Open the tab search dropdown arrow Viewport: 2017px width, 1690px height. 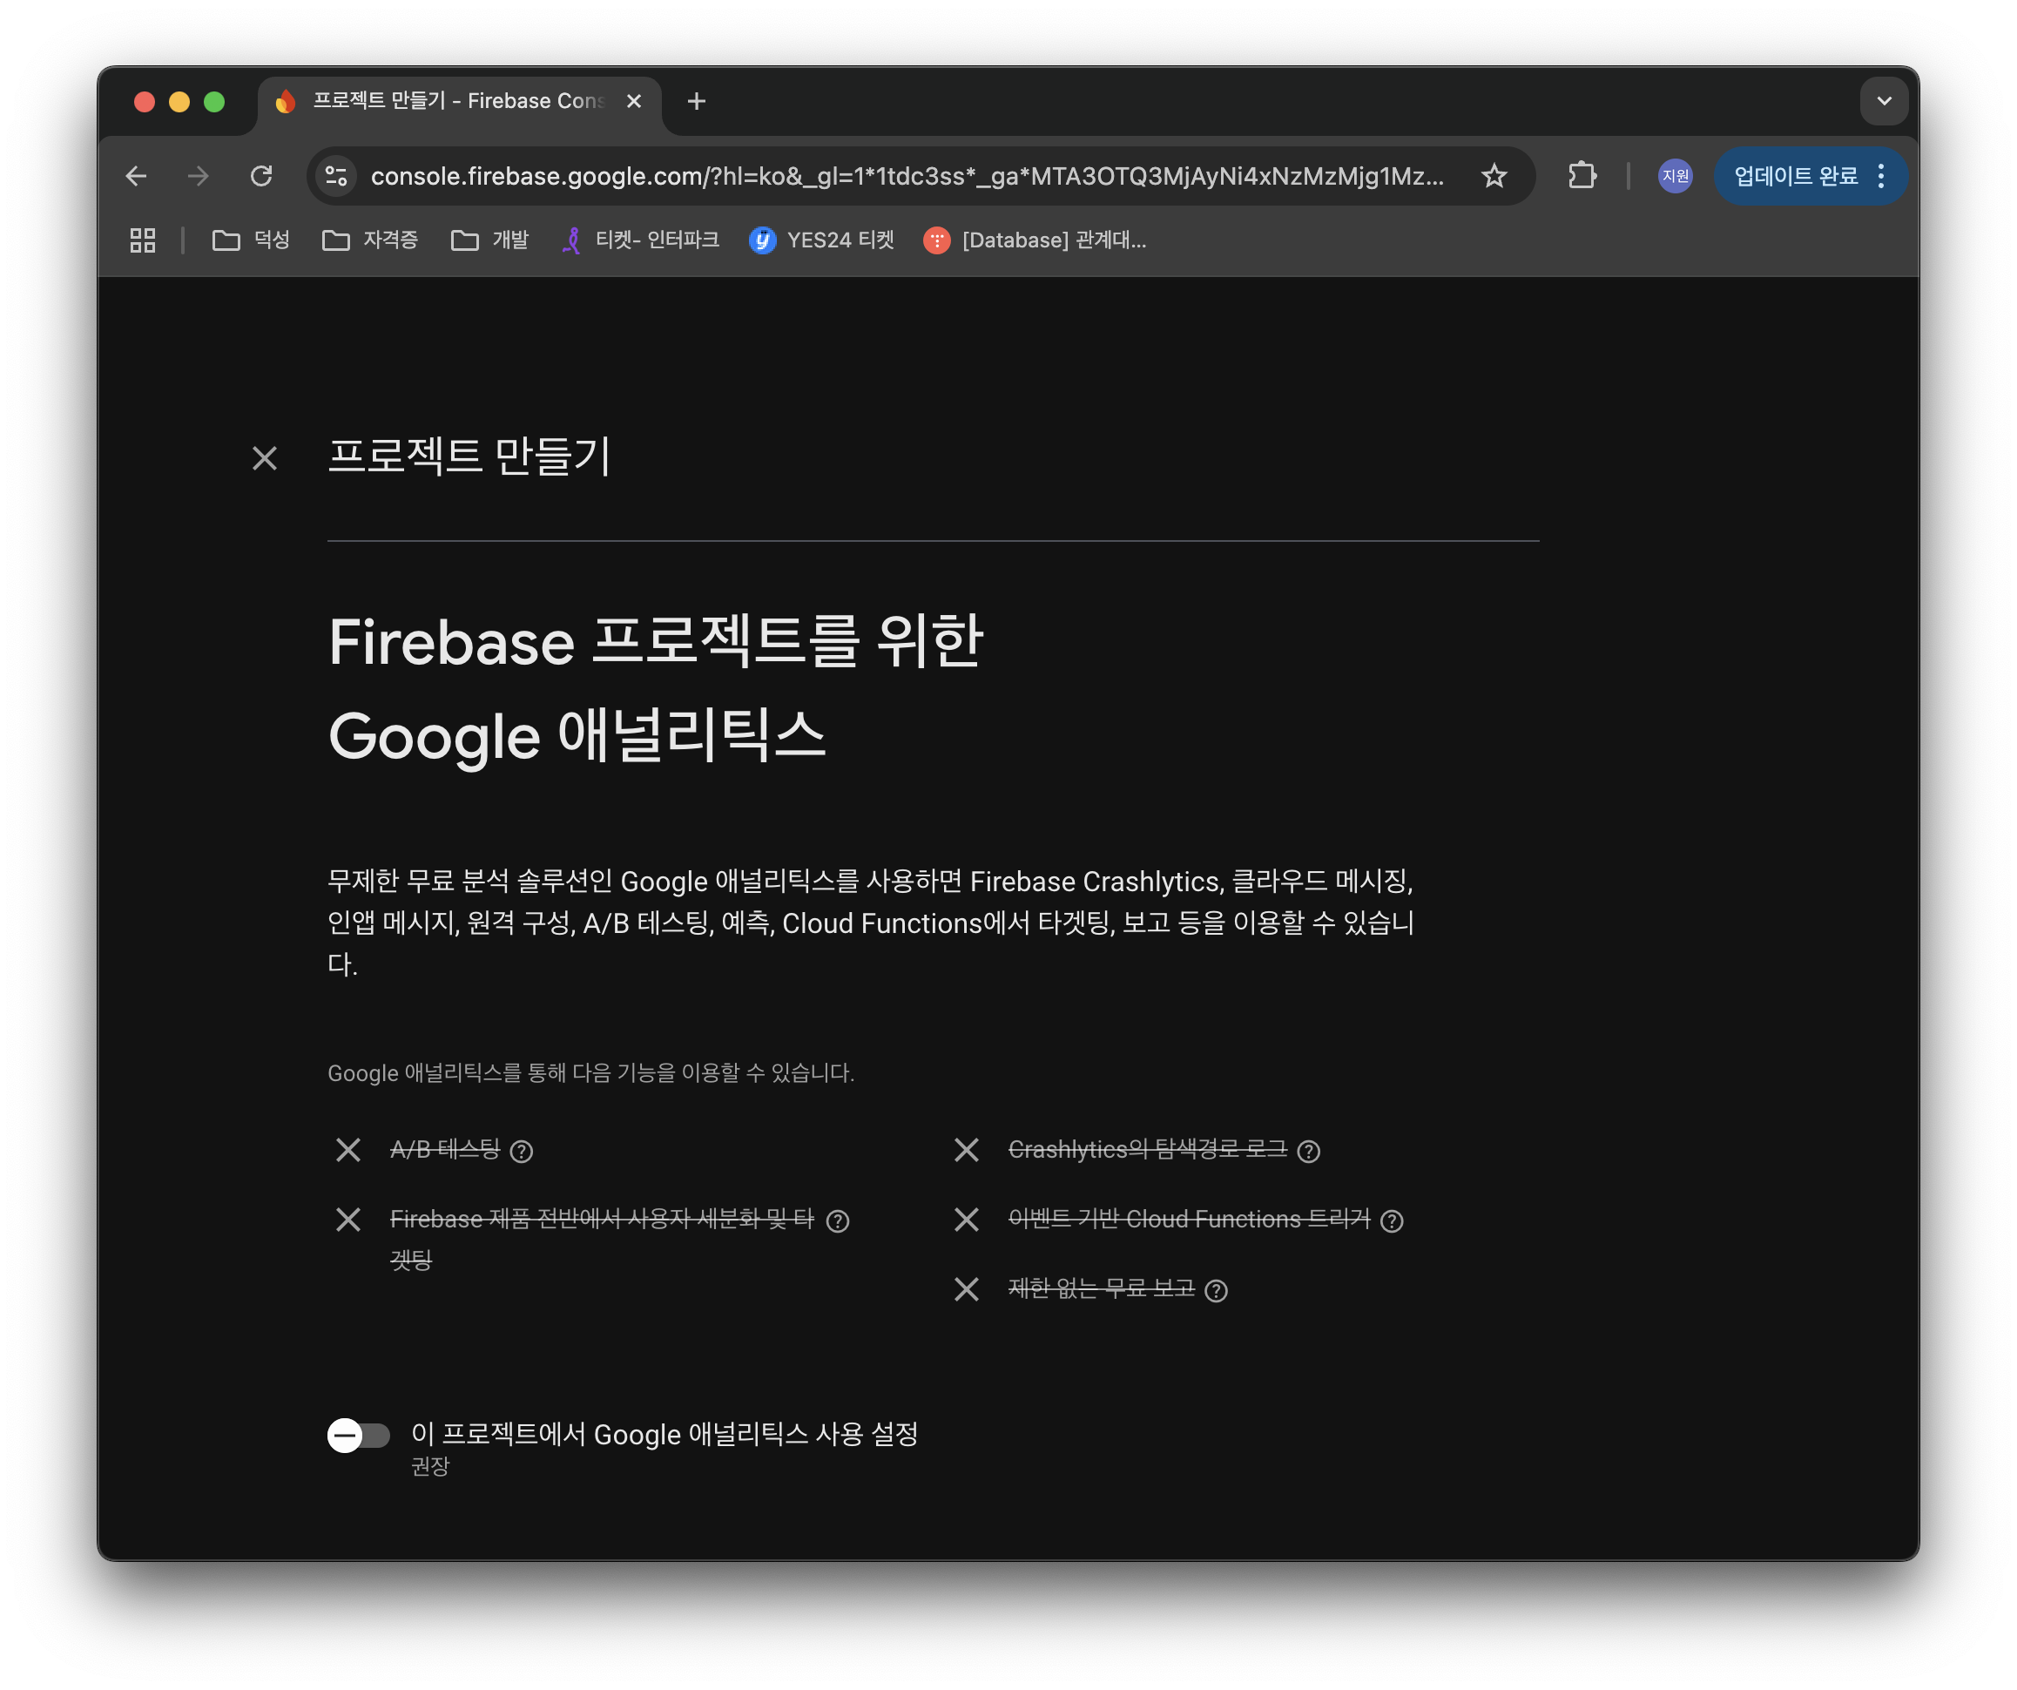1884,101
